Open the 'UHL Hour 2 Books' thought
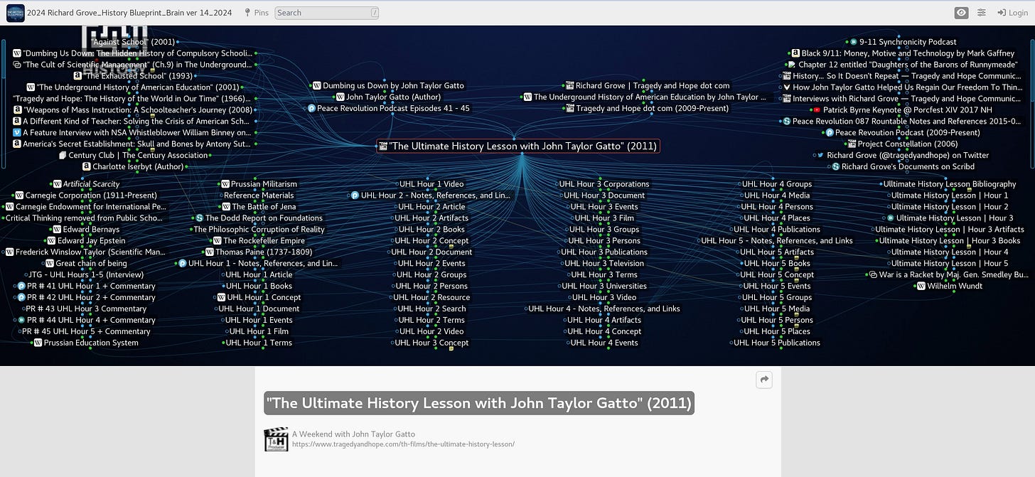This screenshot has width=1035, height=477. [x=431, y=229]
